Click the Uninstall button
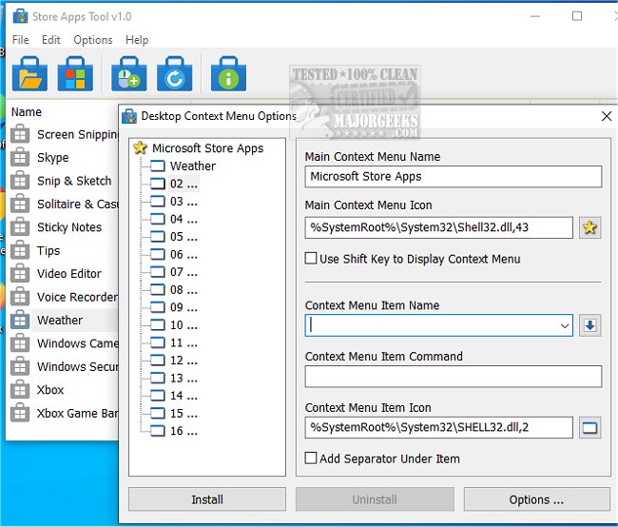The image size is (618, 527). point(375,499)
